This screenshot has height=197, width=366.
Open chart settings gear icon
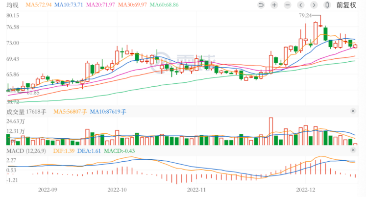(327, 5)
